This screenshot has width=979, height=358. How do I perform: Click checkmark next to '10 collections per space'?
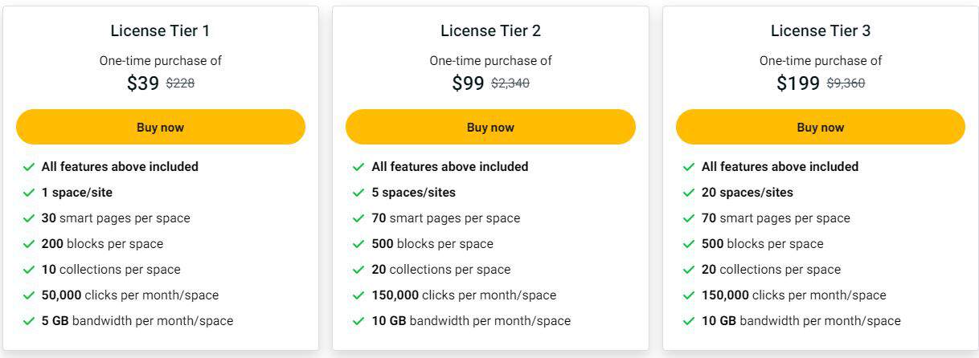29,270
